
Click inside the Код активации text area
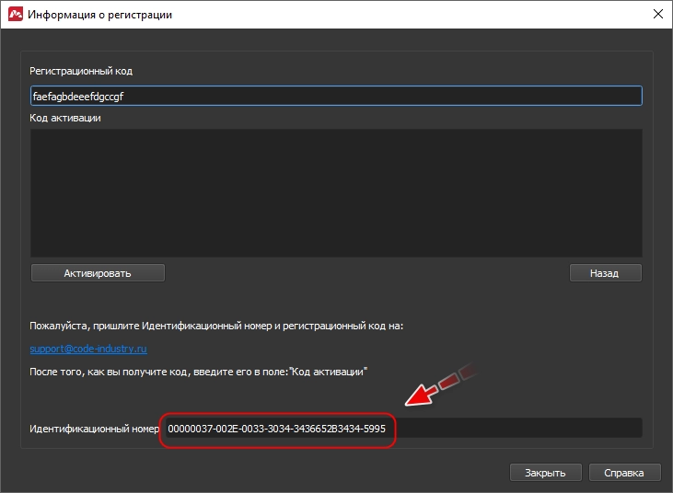tap(336, 193)
